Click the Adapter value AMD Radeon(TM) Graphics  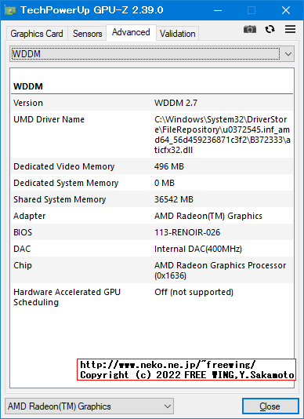208,216
